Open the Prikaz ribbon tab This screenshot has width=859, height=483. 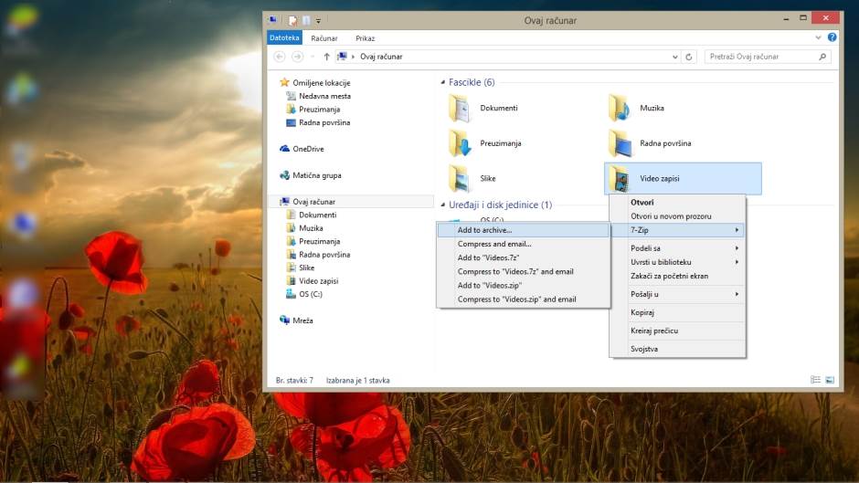point(366,38)
